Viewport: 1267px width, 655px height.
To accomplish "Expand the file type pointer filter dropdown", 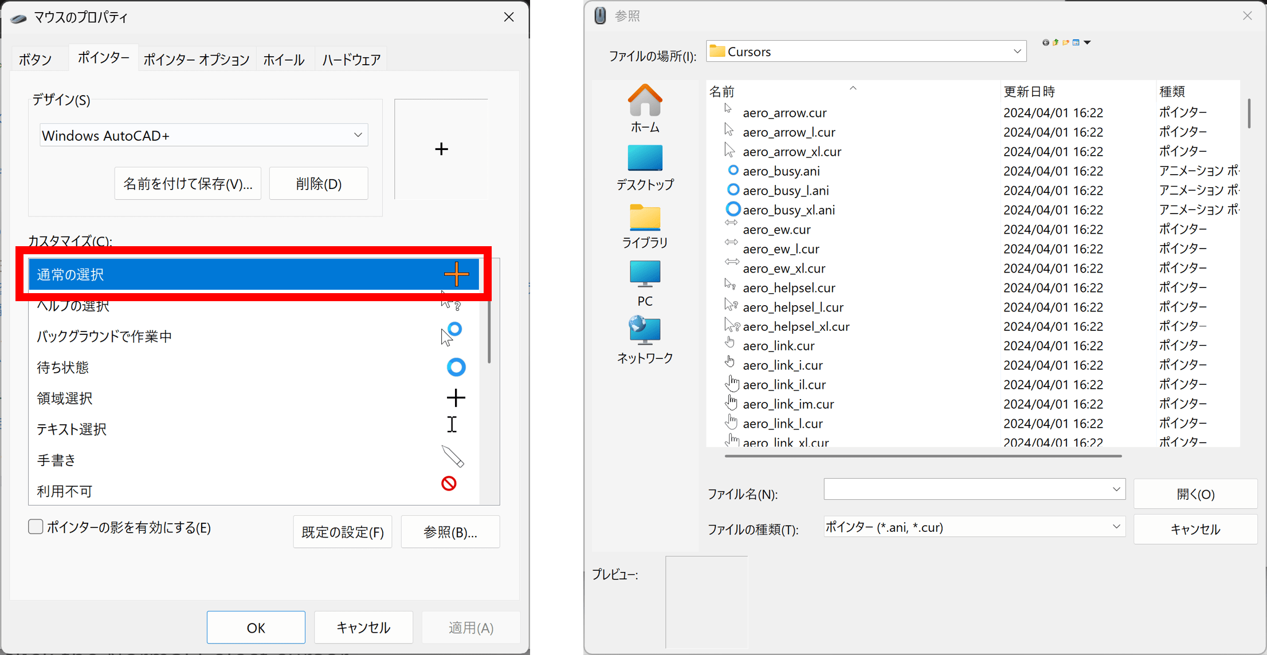I will 1116,527.
